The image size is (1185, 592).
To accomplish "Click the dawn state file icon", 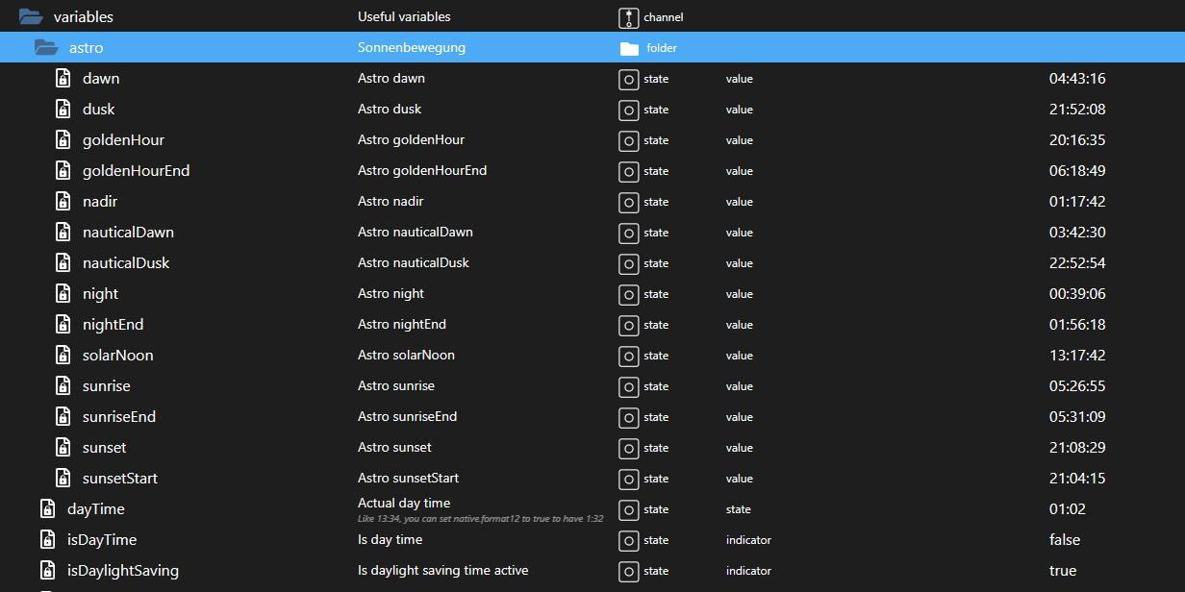I will [x=63, y=79].
